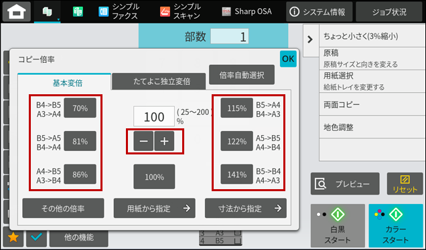View ジョブ状況
Viewport: 426px width, 250px height.
coord(389,11)
